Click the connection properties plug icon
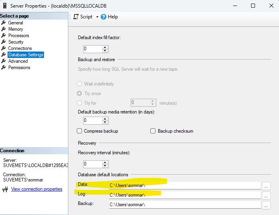279x215 pixels. pos(5,189)
